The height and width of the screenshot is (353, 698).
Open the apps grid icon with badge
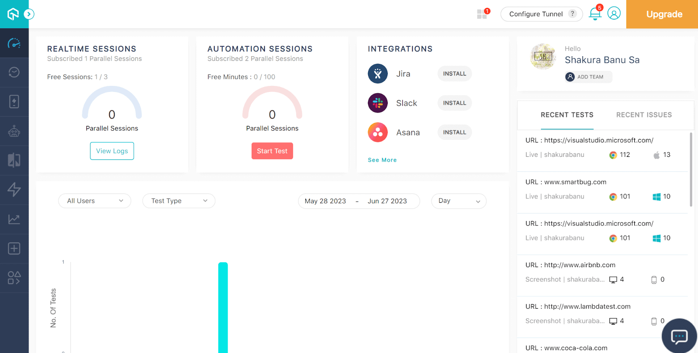tap(482, 14)
